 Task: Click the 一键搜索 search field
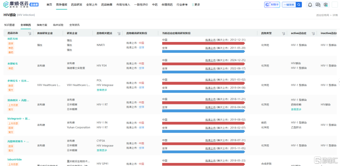click(x=289, y=4)
